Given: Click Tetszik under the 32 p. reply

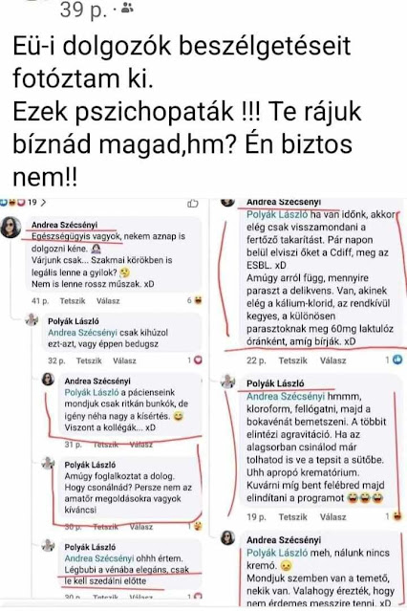Looking at the screenshot, I should pos(89,360).
